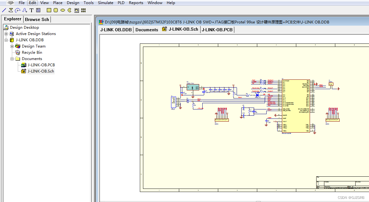Open the Design menu
This screenshot has height=202, width=369.
click(73, 3)
